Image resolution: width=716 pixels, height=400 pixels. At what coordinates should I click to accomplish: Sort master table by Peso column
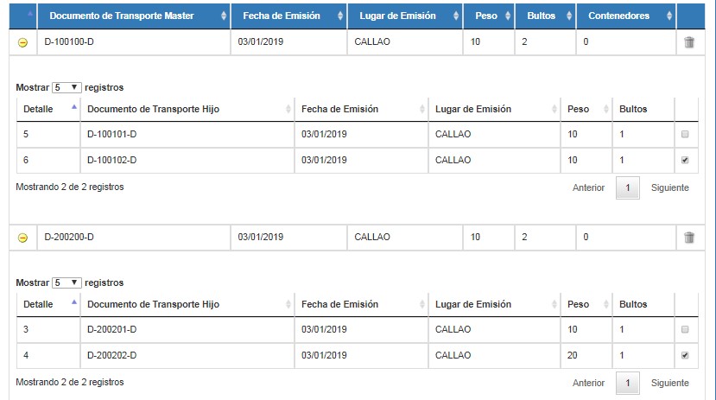[x=489, y=16]
